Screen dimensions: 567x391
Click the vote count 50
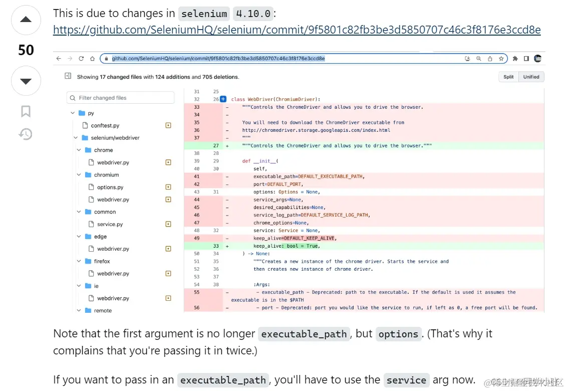click(x=26, y=50)
